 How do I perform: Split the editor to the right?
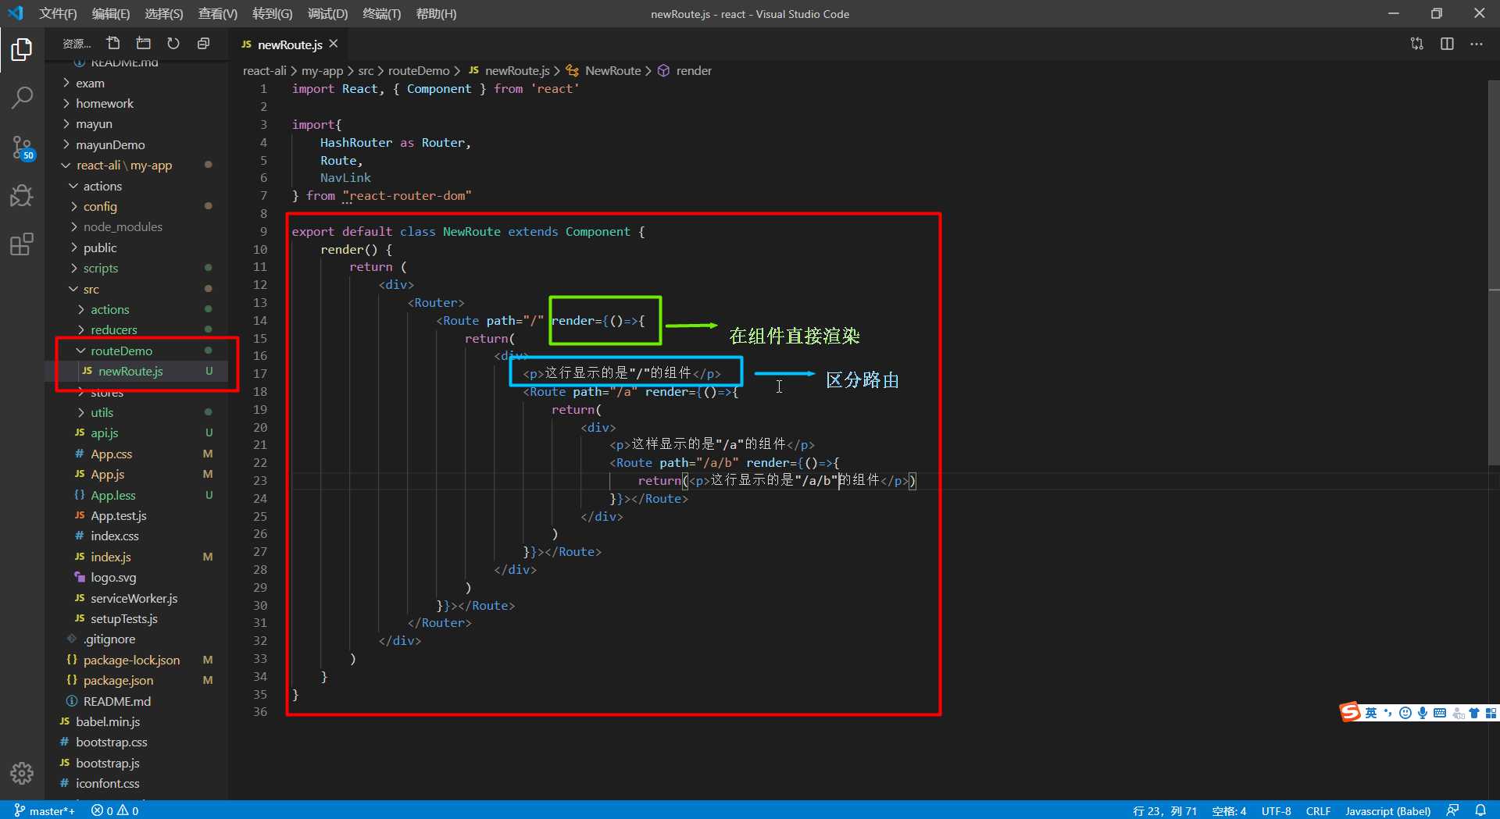(x=1447, y=44)
